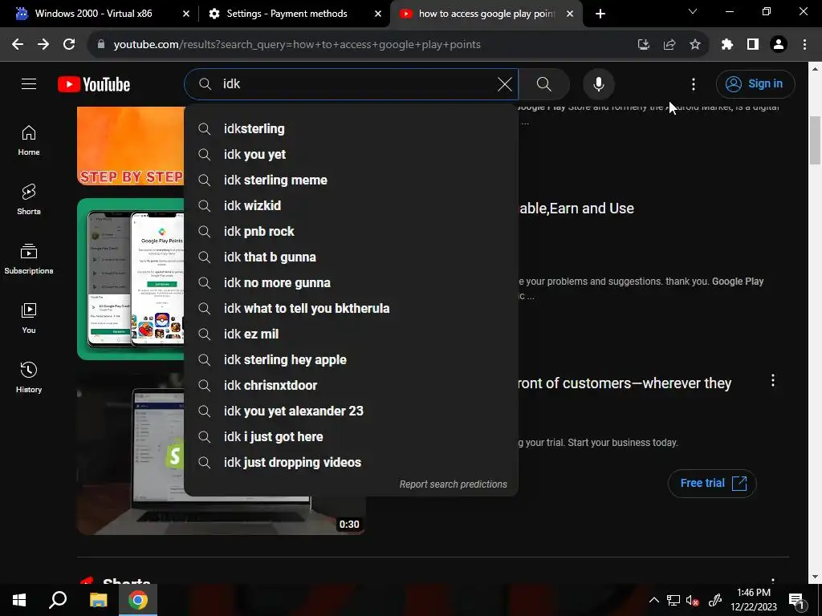822x616 pixels.
Task: Open the Windows Start button
Action: [x=19, y=600]
